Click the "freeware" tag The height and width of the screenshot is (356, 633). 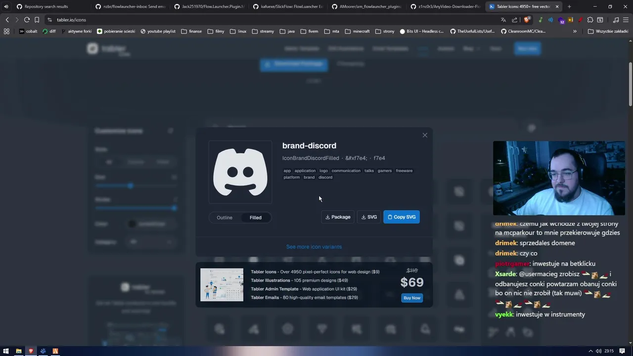(404, 171)
